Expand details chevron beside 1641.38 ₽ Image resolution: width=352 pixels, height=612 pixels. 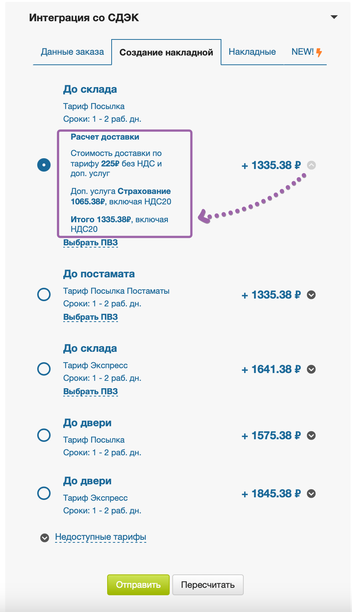click(311, 369)
